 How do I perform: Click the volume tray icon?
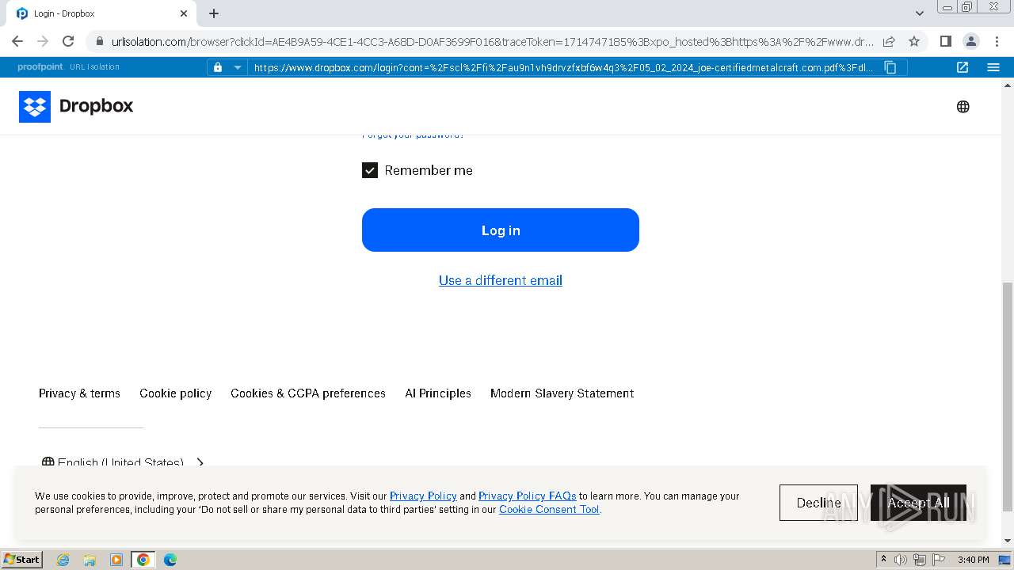pyautogui.click(x=901, y=560)
